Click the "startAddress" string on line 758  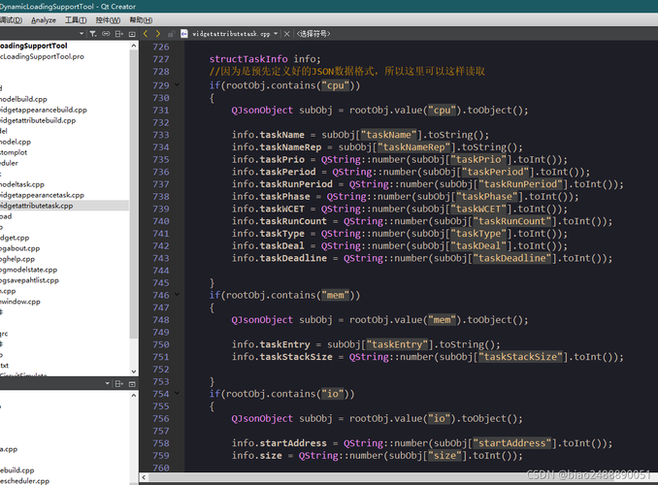pos(512,443)
